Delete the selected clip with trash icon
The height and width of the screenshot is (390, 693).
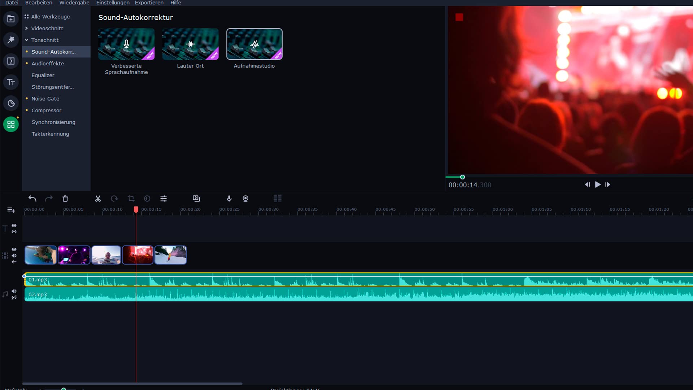click(x=65, y=199)
